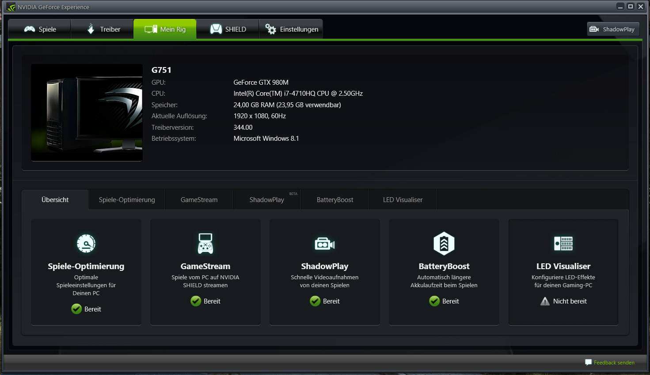Close the GeForce Experience window
Viewport: 650px width, 375px height.
(x=641, y=7)
